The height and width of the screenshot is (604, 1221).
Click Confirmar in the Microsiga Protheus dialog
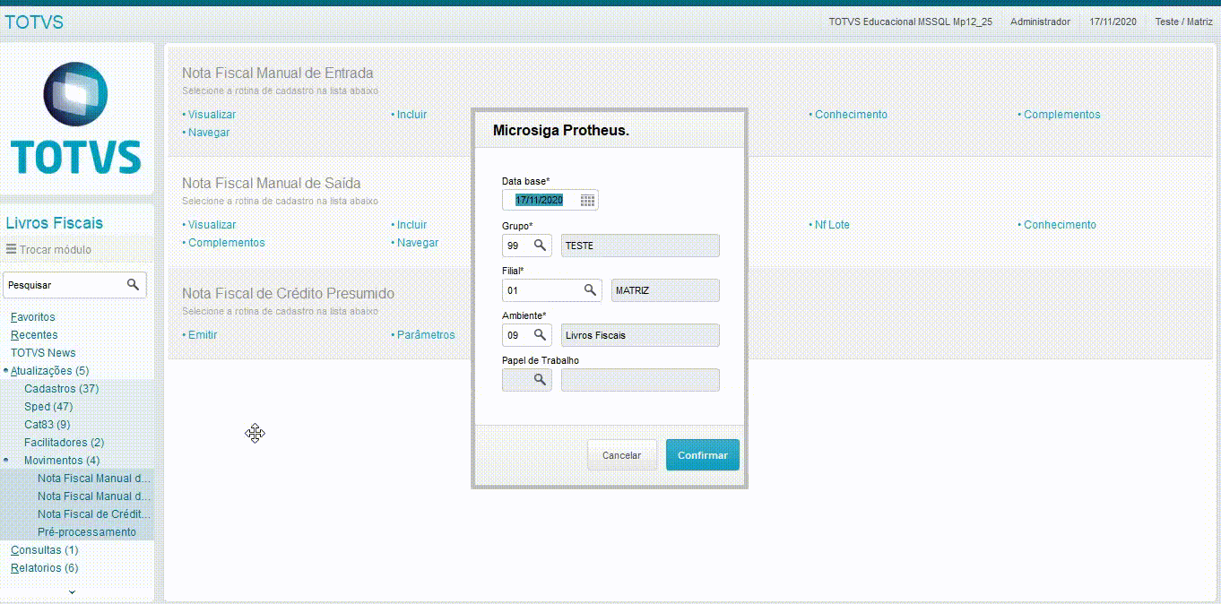coord(703,455)
